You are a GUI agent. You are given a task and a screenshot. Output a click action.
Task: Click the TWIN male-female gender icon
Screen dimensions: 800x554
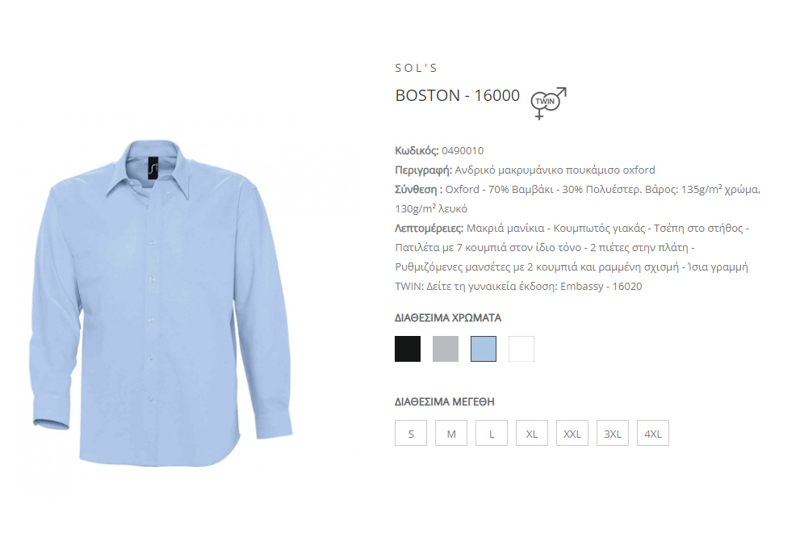[x=548, y=103]
